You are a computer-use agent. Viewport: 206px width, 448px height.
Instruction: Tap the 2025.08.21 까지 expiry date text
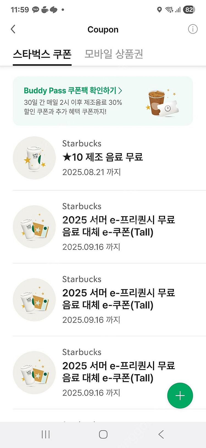coord(91,172)
